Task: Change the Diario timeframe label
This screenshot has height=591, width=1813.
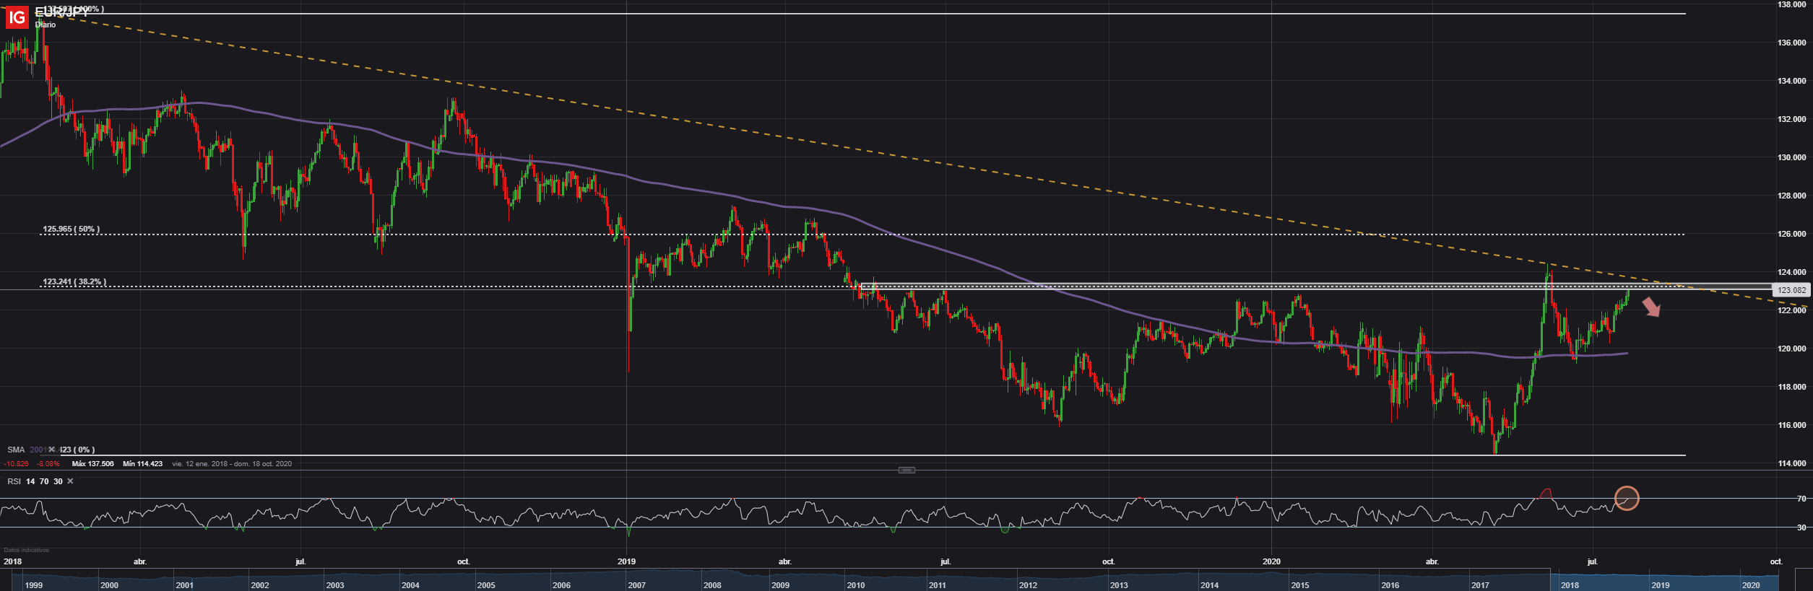Action: click(x=45, y=25)
